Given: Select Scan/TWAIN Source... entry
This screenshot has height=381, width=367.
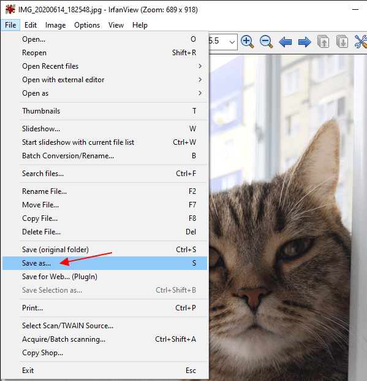Looking at the screenshot, I should (105, 326).
